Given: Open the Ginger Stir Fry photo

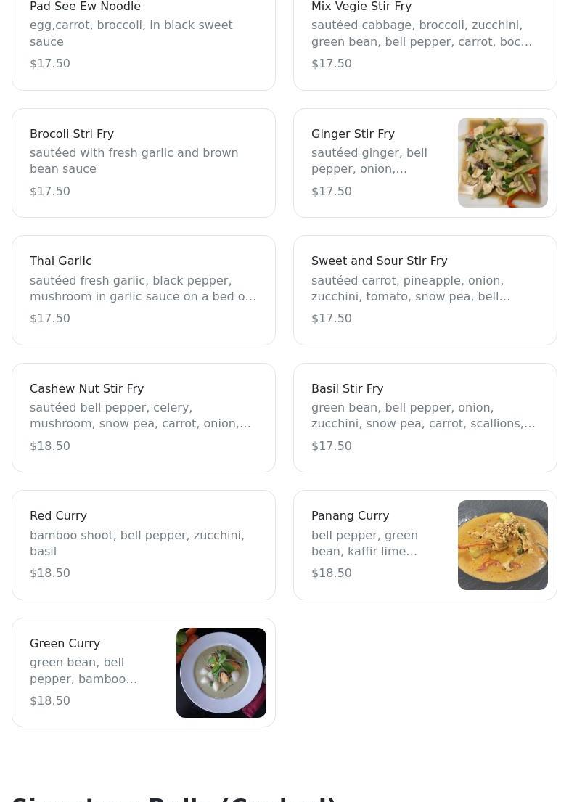Looking at the screenshot, I should click(x=502, y=163).
